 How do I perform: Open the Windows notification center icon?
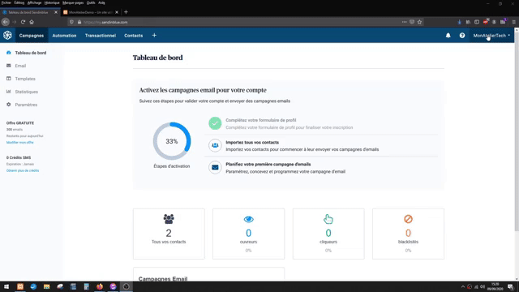click(511, 286)
